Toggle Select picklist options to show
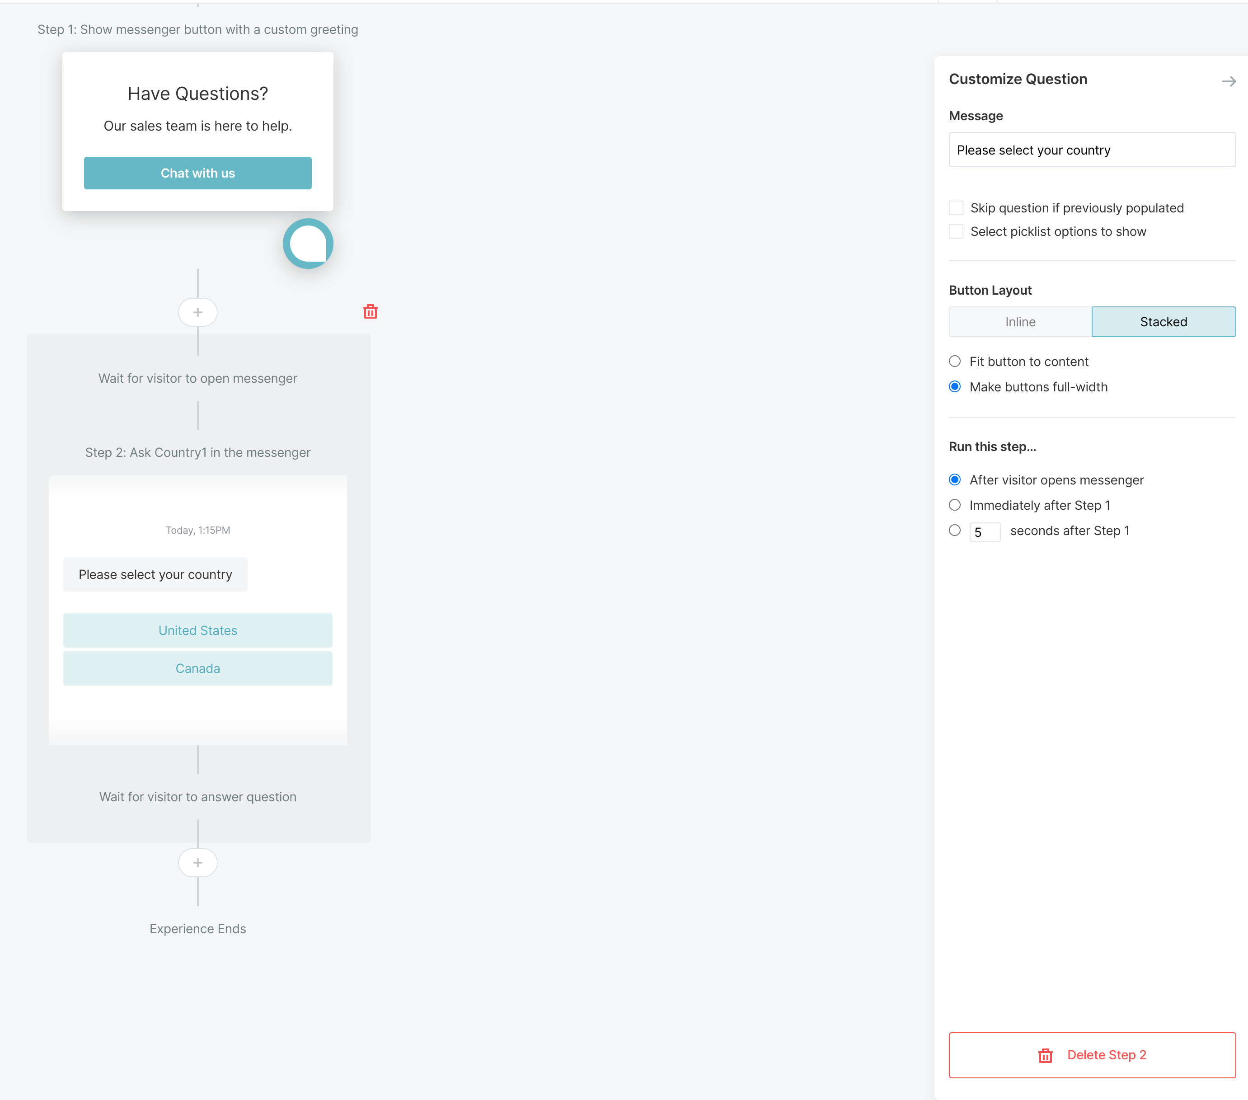 click(x=956, y=231)
